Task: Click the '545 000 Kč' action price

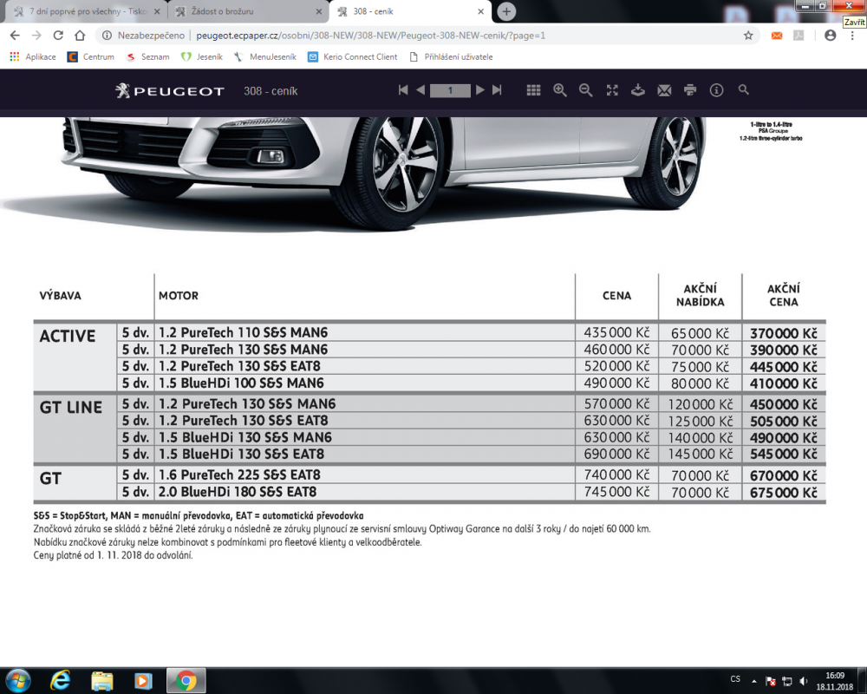Action: [x=784, y=455]
